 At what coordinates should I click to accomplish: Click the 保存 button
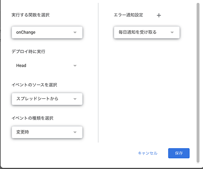[179, 153]
